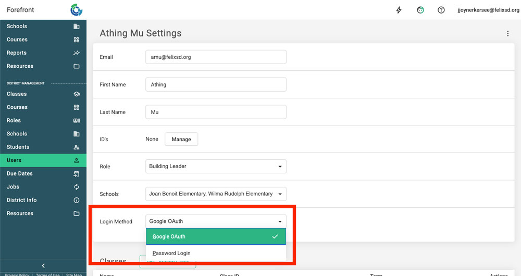Click the Forefront logo icon
The image size is (521, 276).
pos(77,10)
